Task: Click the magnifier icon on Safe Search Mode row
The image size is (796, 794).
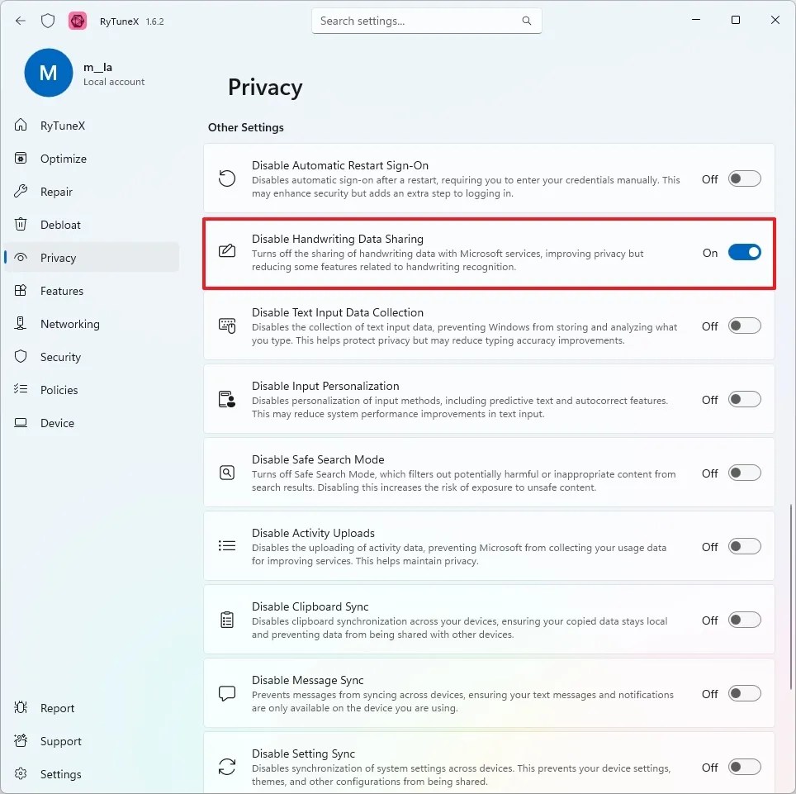Action: 227,472
